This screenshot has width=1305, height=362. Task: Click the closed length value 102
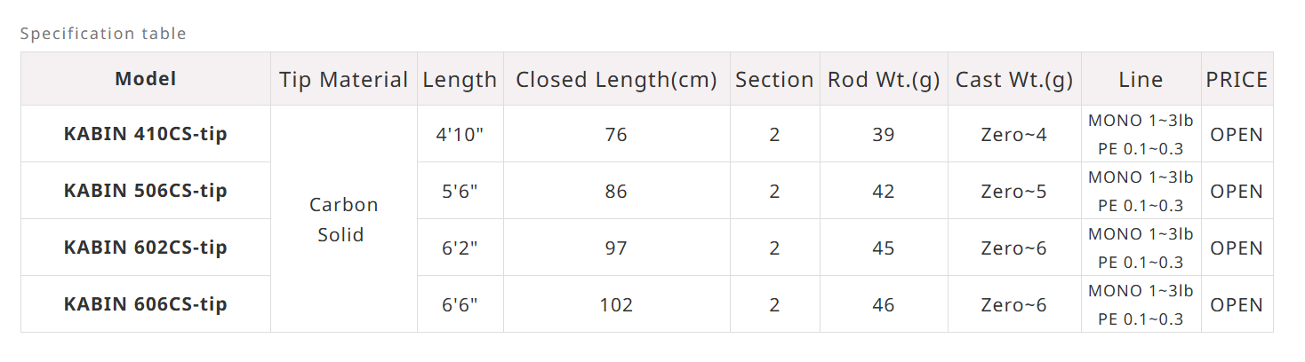(616, 305)
